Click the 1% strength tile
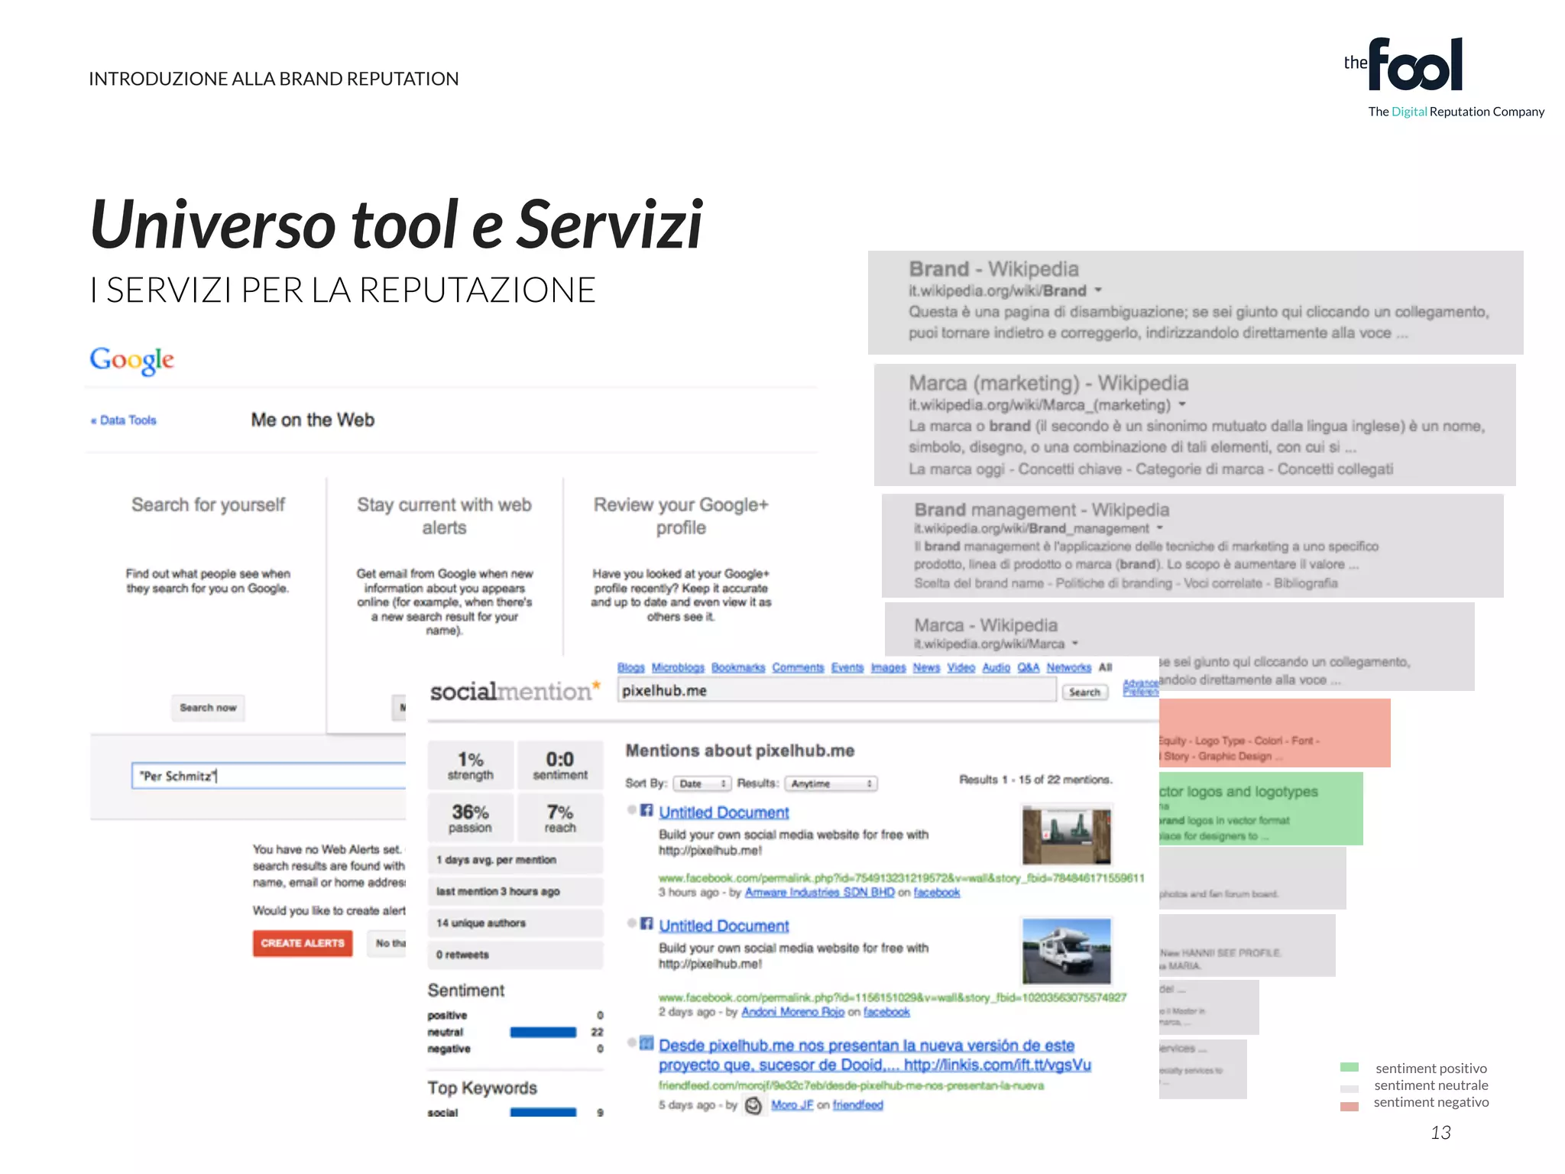Viewport: 1565px width, 1174px height. 471,766
